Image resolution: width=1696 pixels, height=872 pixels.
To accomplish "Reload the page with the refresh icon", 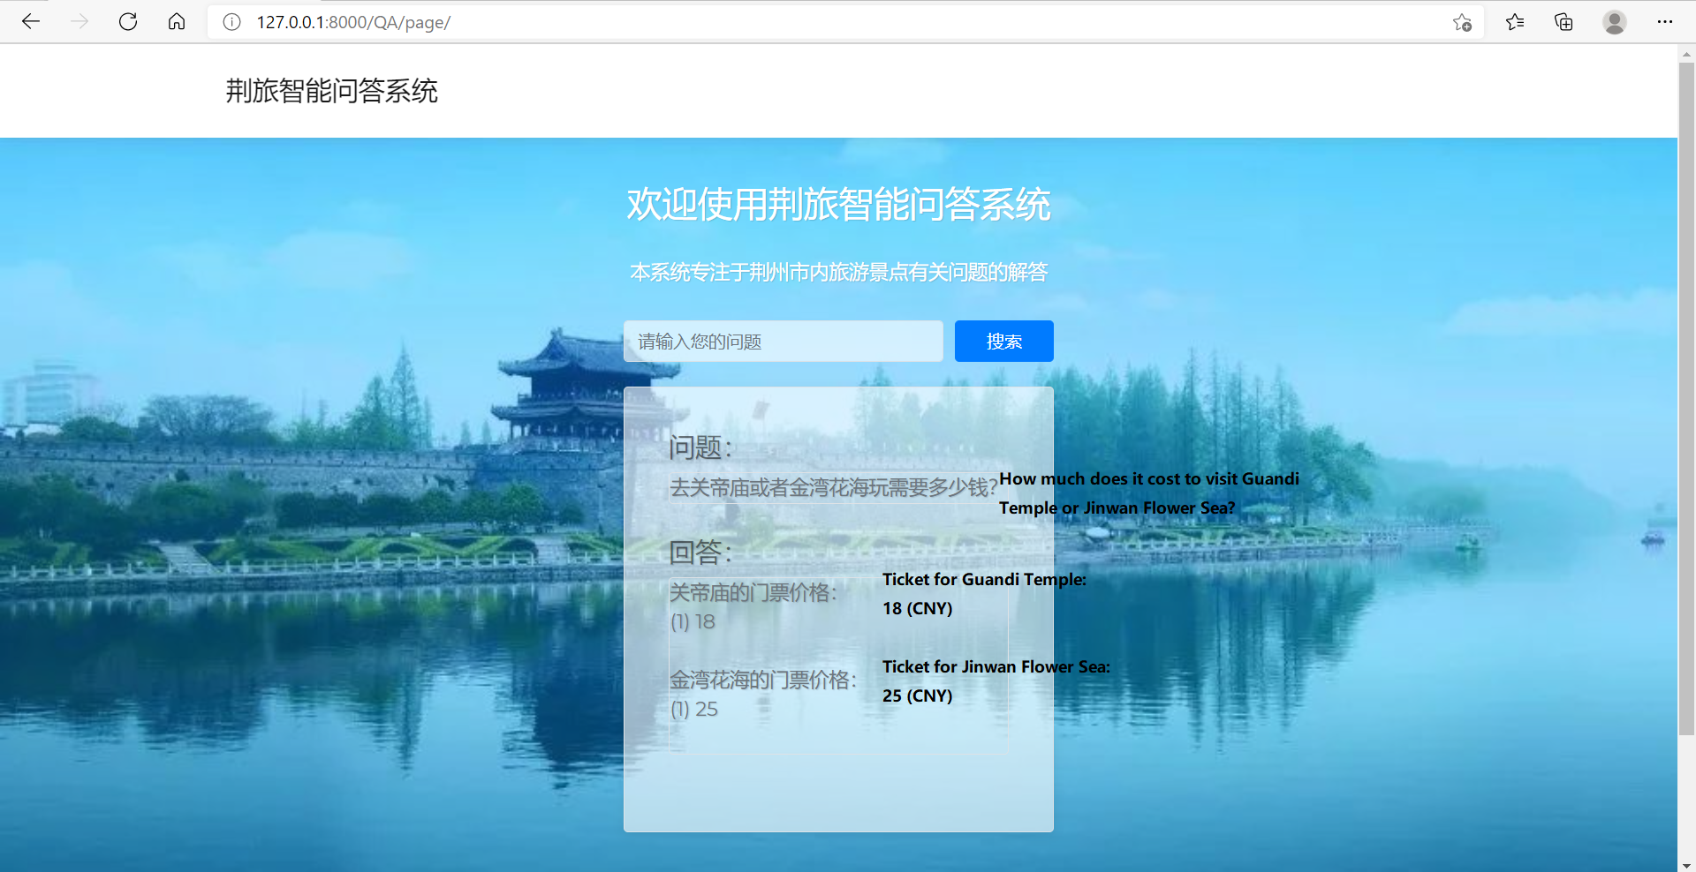I will tap(128, 22).
